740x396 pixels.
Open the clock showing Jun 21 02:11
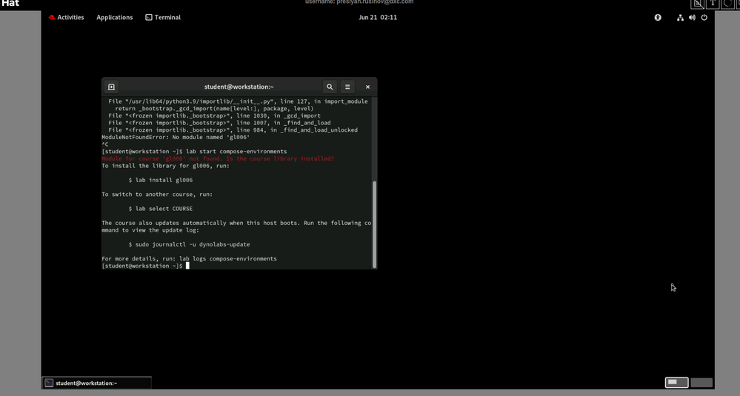coord(378,17)
